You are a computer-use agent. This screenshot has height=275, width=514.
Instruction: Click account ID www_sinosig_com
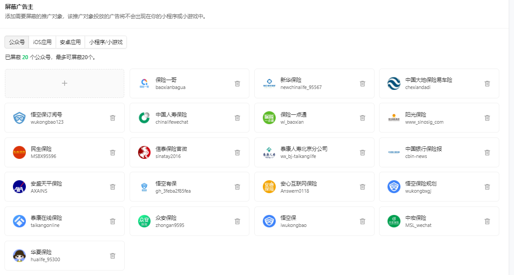(424, 122)
